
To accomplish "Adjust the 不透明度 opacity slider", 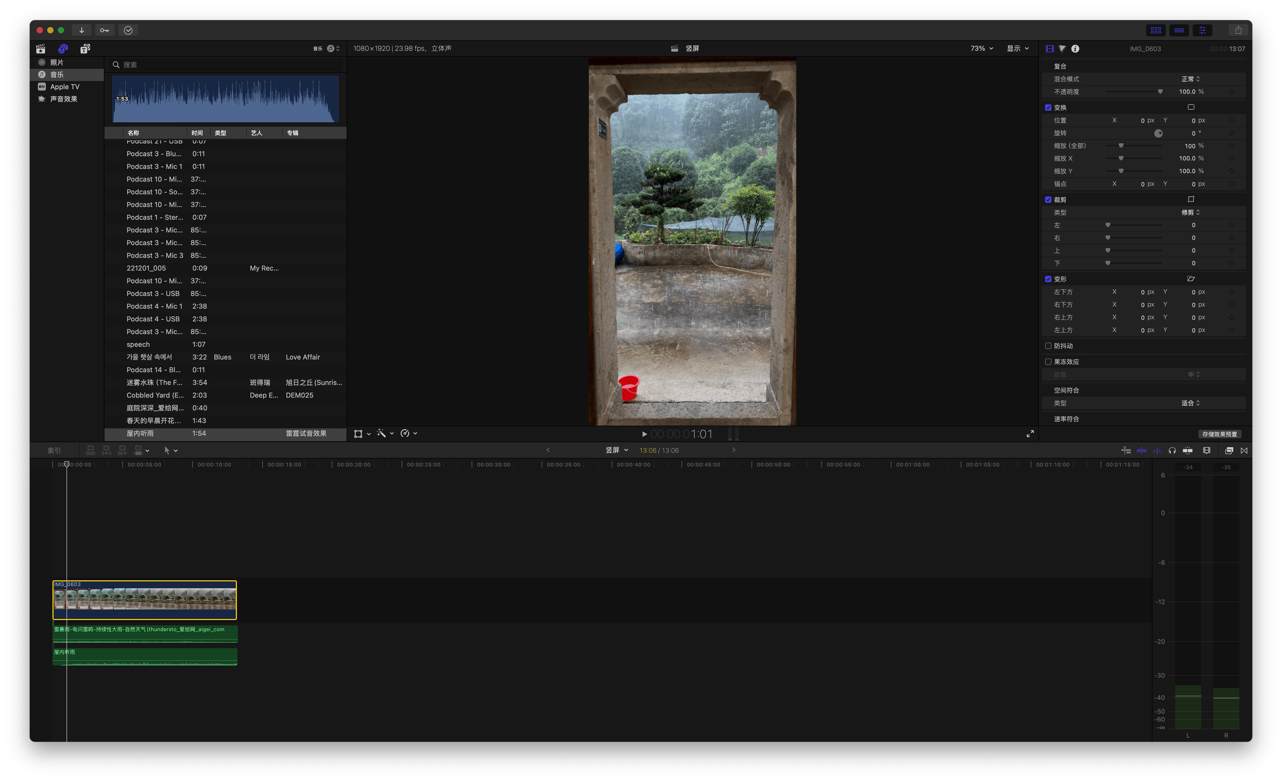I will coord(1160,92).
